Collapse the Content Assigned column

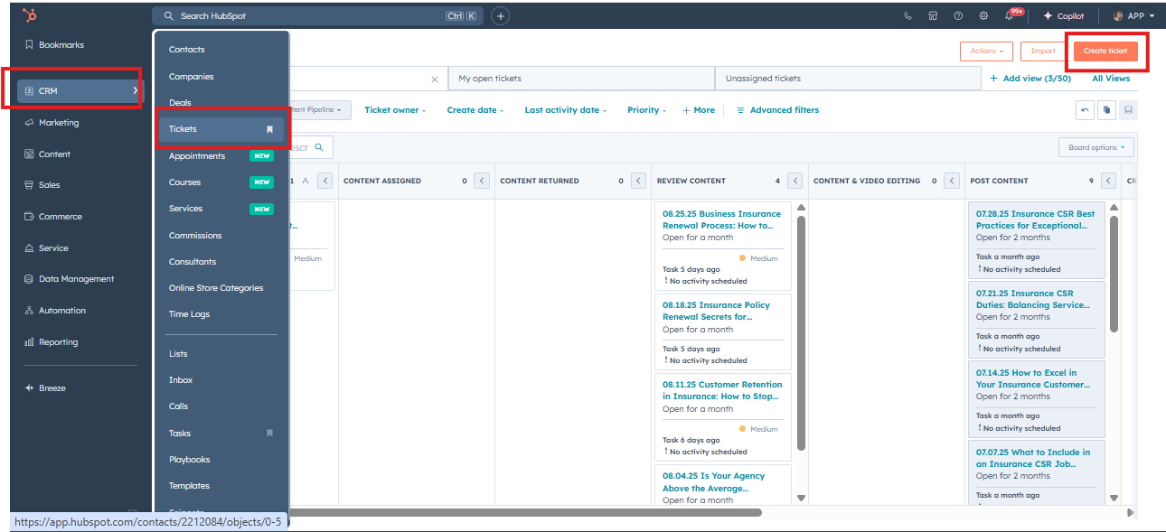(x=482, y=181)
